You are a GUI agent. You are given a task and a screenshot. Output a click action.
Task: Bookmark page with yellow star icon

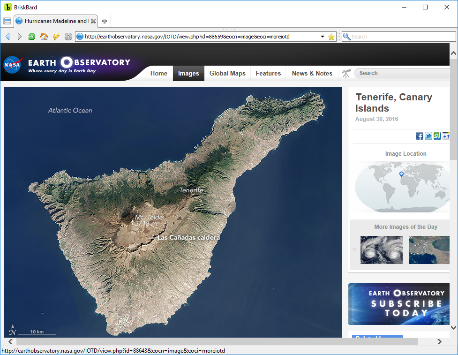click(x=331, y=37)
